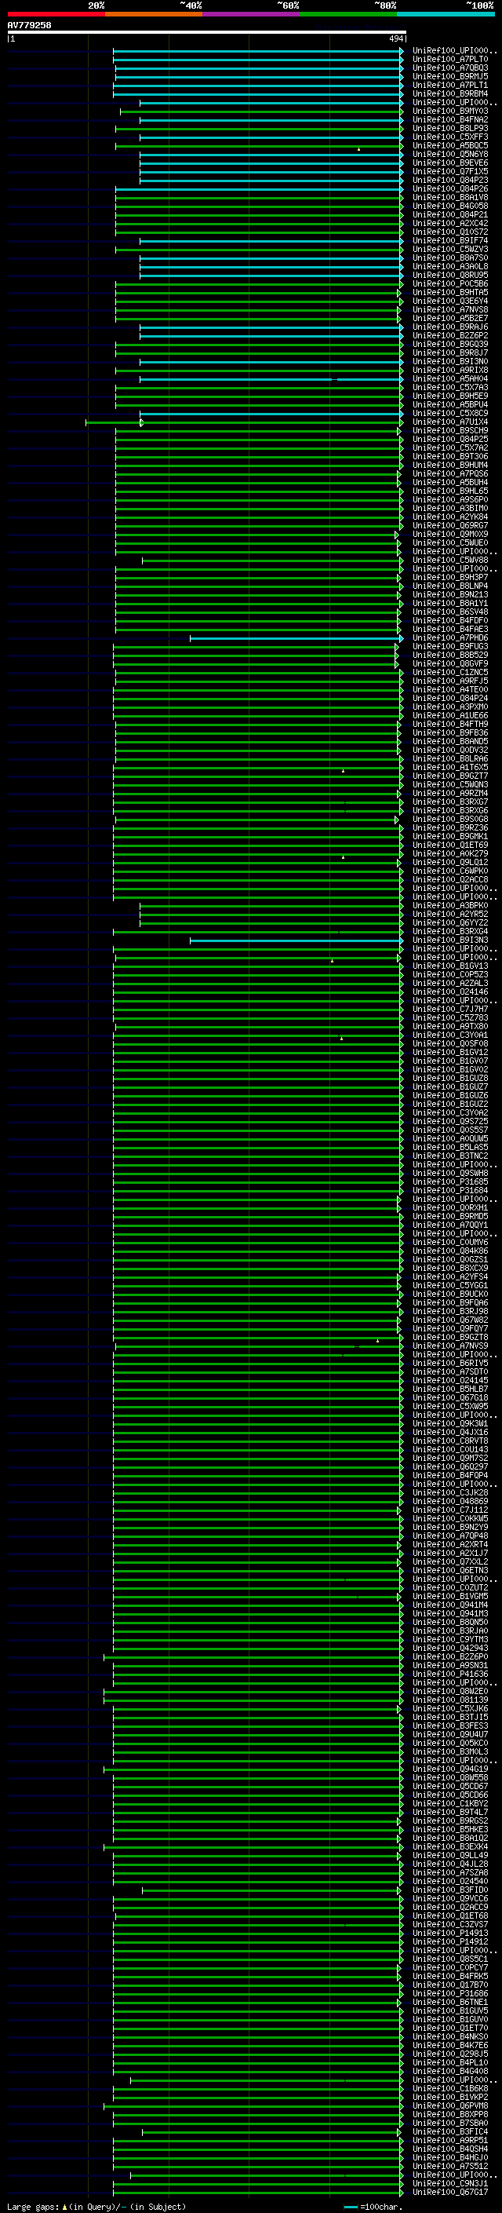Select hit label UniRef100_Q7F1X5

click(449, 172)
